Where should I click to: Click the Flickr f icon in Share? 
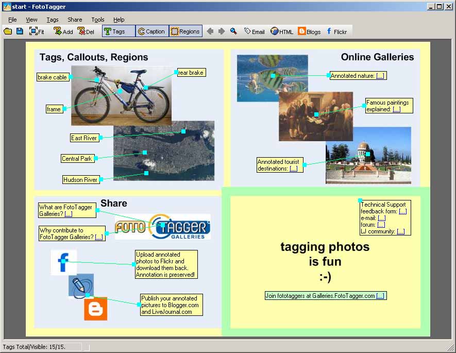click(64, 262)
